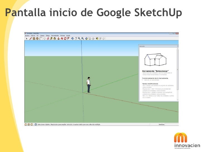Pick the red pencil Line tool
This screenshot has width=203, height=152.
[31, 38]
